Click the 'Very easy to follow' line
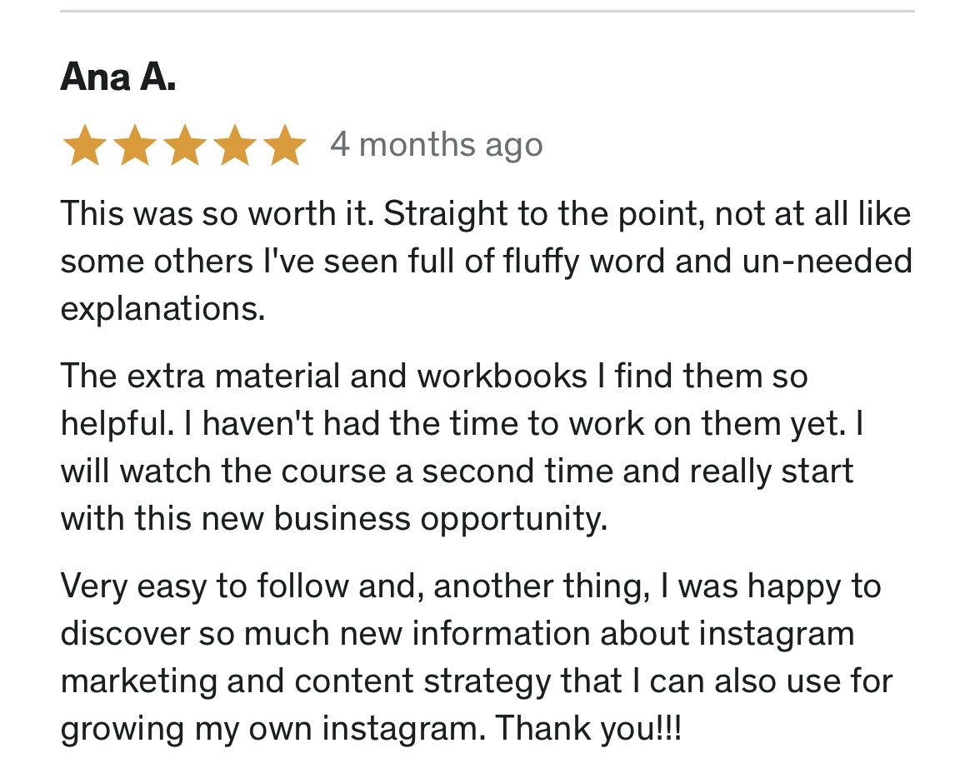Viewport: 975px width, 773px height. click(471, 586)
